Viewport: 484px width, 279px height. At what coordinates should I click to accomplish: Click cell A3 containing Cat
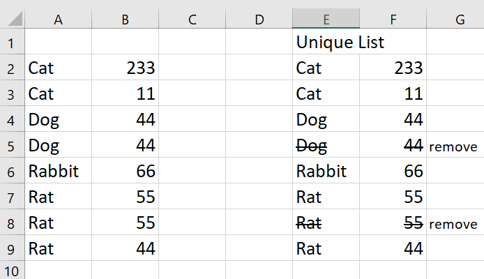coord(59,93)
